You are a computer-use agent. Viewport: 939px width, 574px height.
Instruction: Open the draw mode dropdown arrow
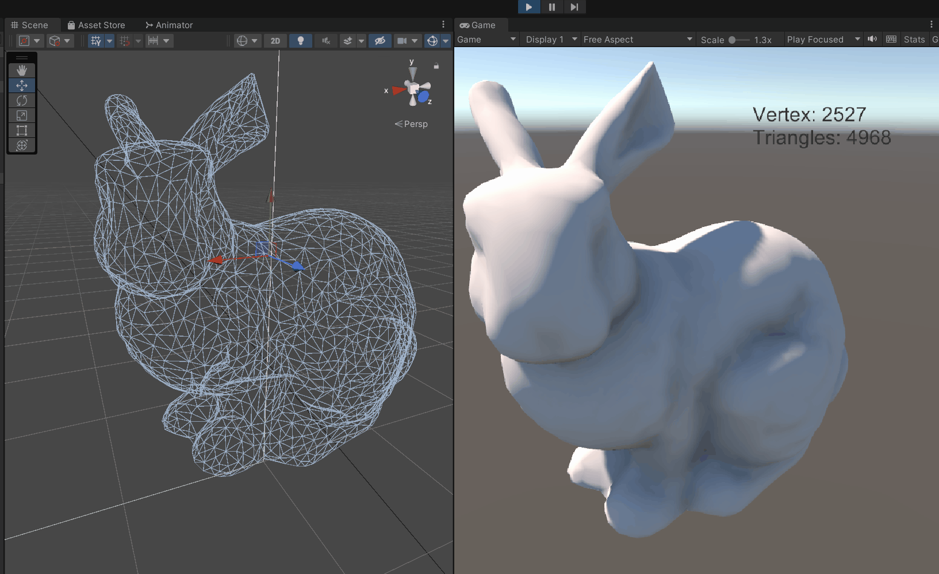click(x=254, y=41)
